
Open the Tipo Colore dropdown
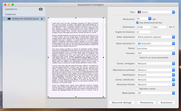pos(155,12)
